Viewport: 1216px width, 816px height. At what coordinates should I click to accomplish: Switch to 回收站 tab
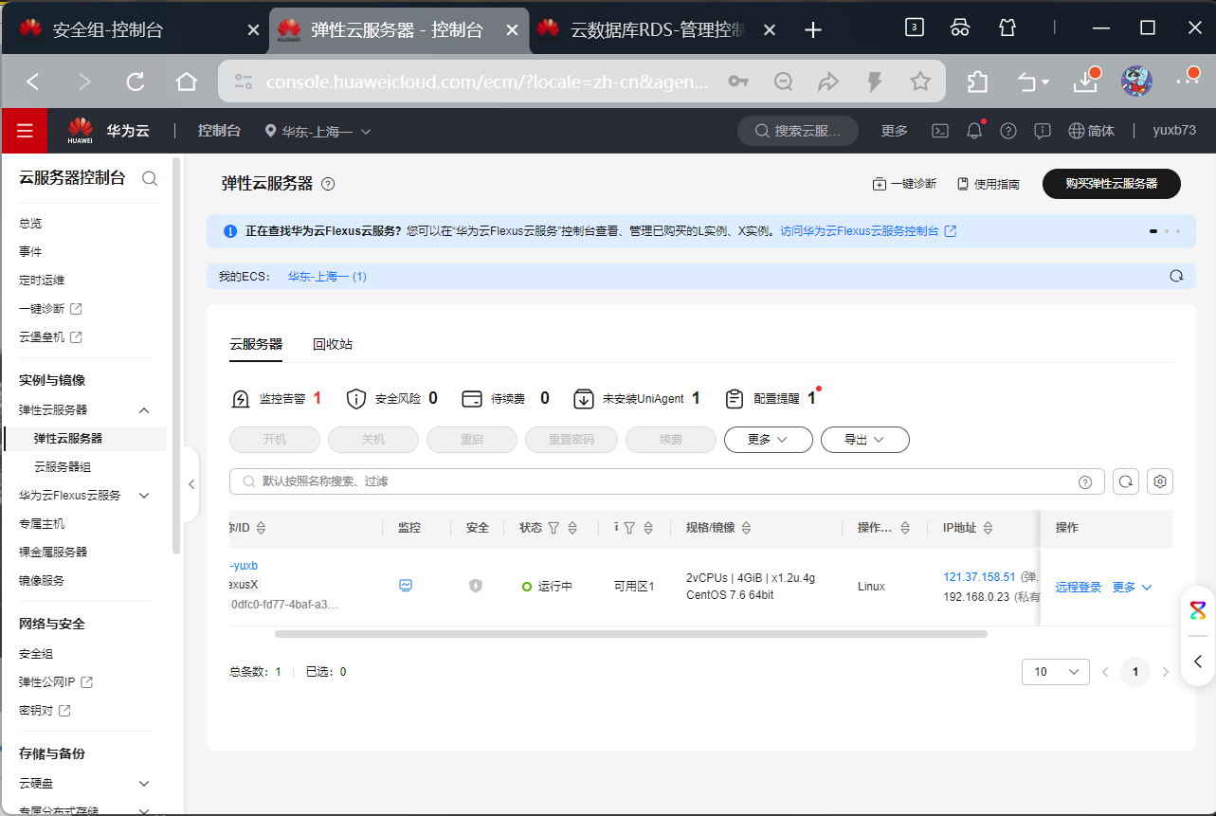(x=333, y=344)
